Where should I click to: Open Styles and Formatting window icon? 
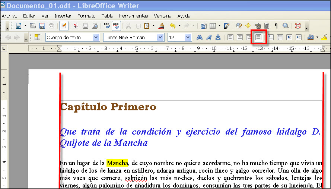point(37,37)
